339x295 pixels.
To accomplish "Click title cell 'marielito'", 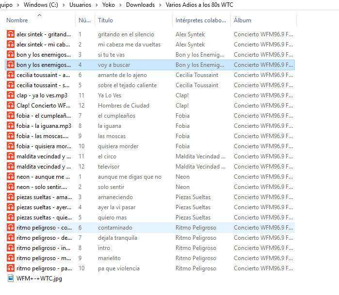I will 110,258.
